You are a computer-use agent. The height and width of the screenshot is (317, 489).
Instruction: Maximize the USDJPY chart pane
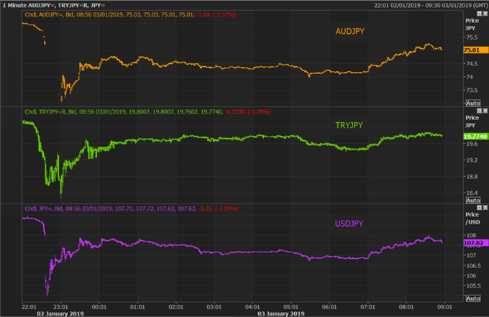tap(480, 207)
